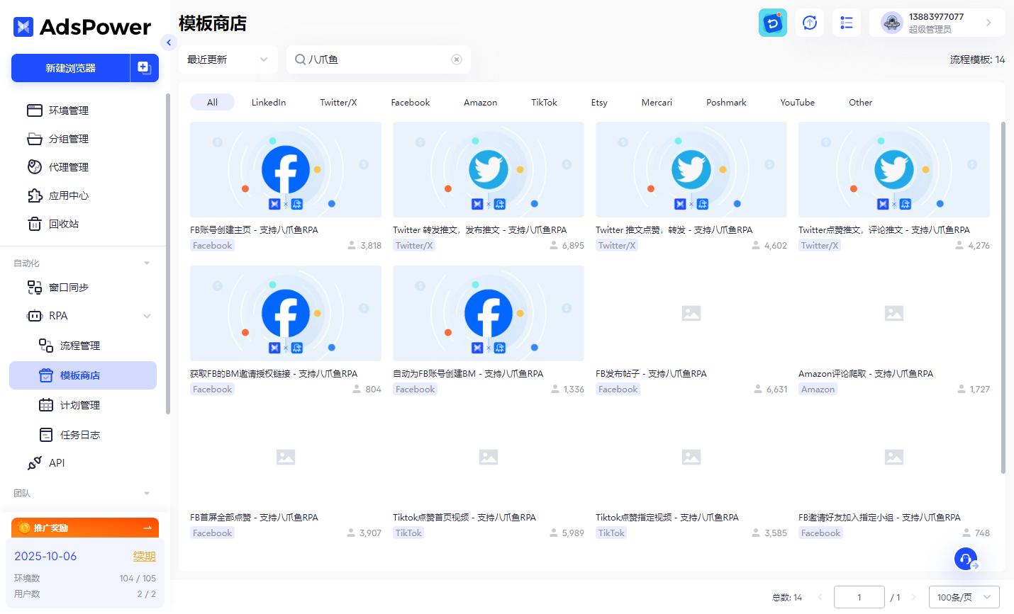The image size is (1014, 614).
Task: Click the FB邀请好友加入指定小组 template title
Action: tap(879, 518)
